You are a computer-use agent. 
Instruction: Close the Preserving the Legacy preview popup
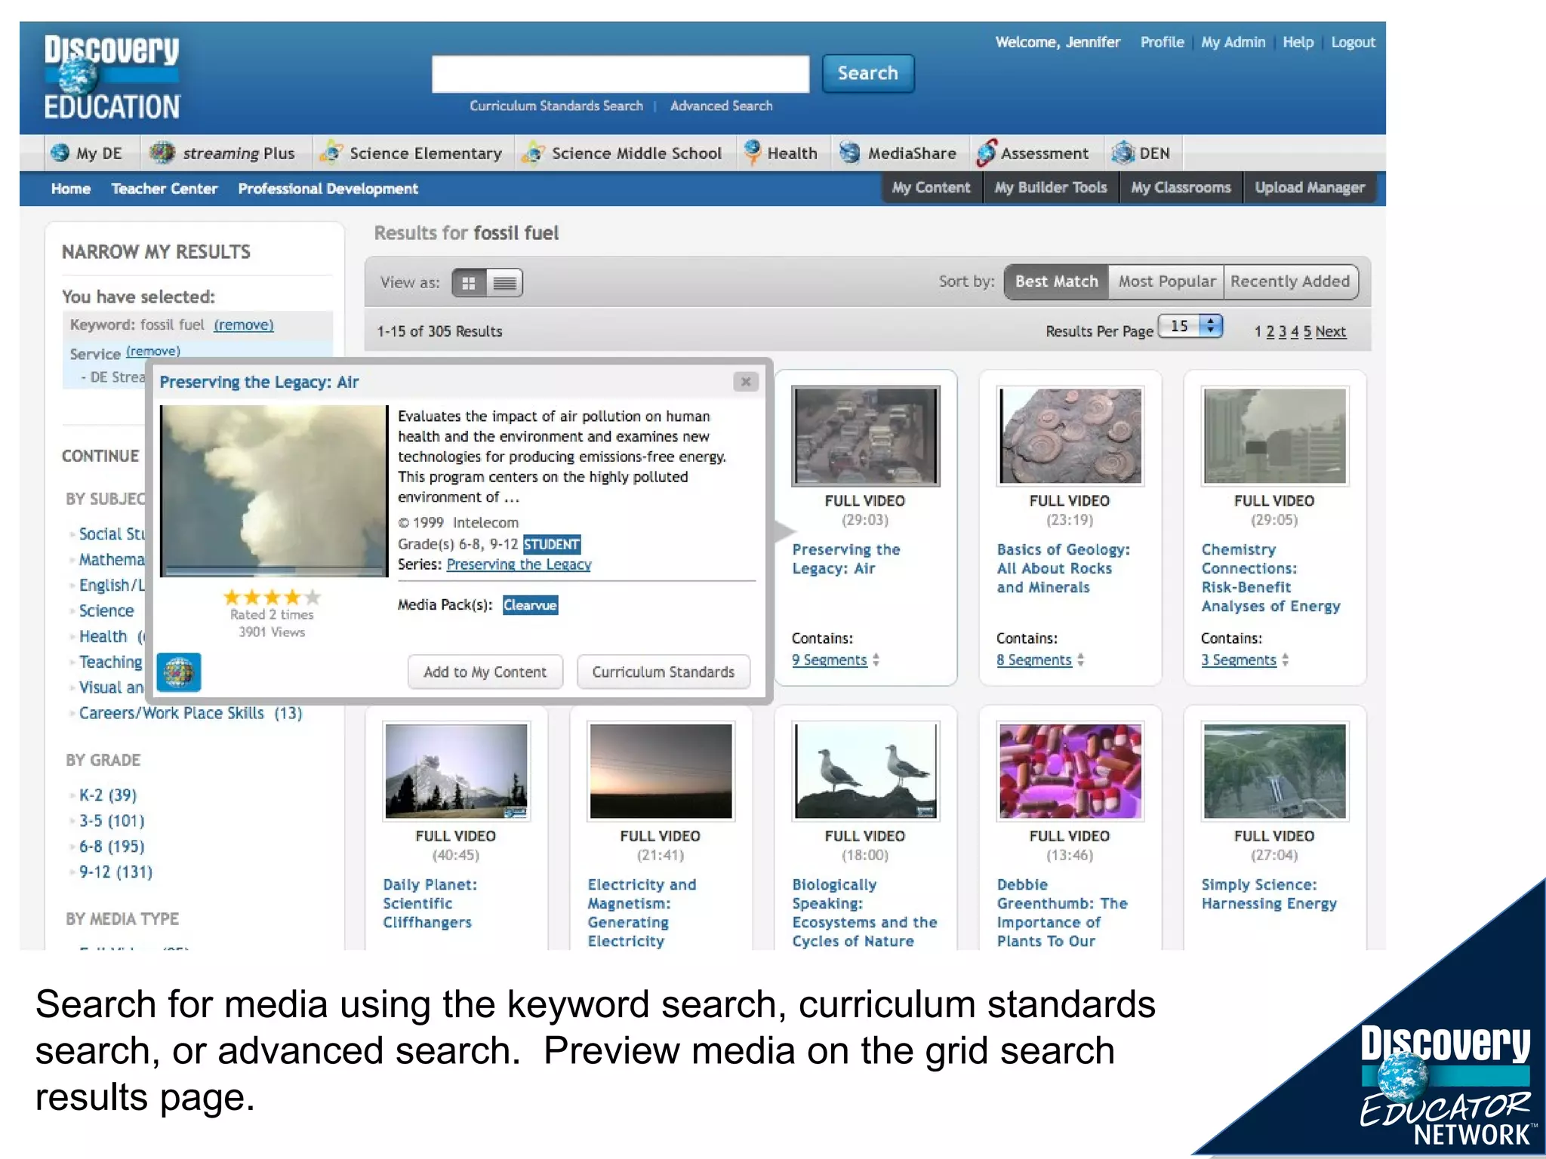pyautogui.click(x=746, y=382)
